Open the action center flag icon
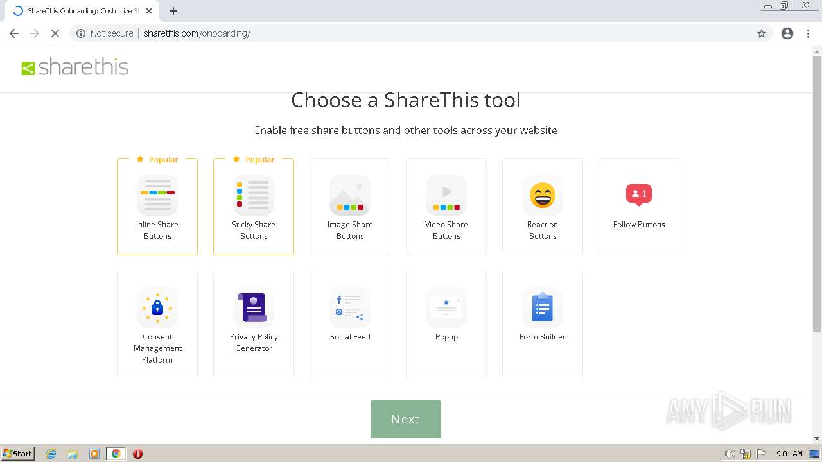Screen dimensions: 822x462 (761, 454)
